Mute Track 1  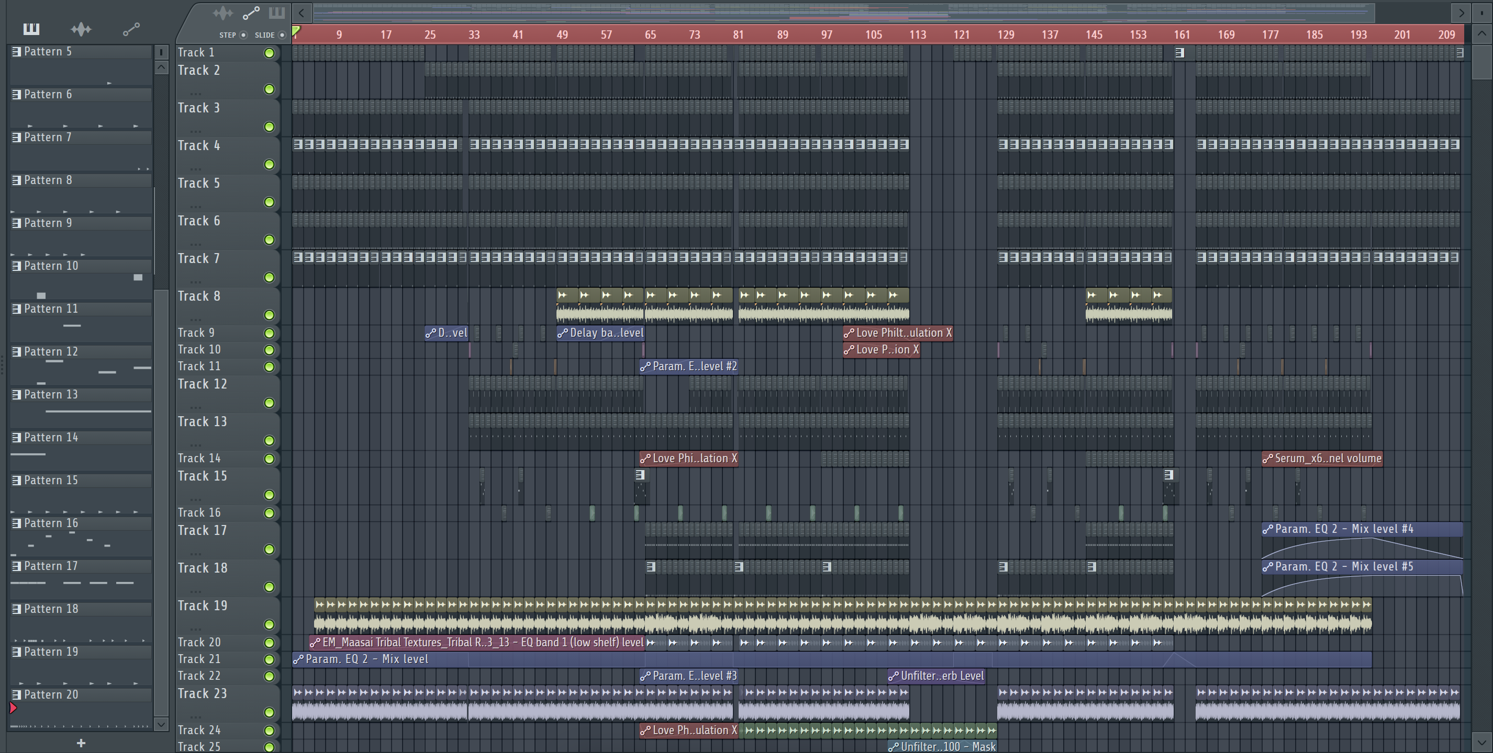pyautogui.click(x=269, y=53)
